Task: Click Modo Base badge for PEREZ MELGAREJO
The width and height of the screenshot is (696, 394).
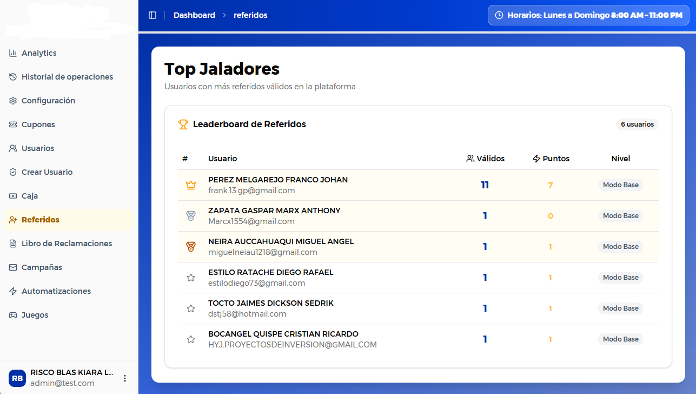Action: pyautogui.click(x=621, y=185)
